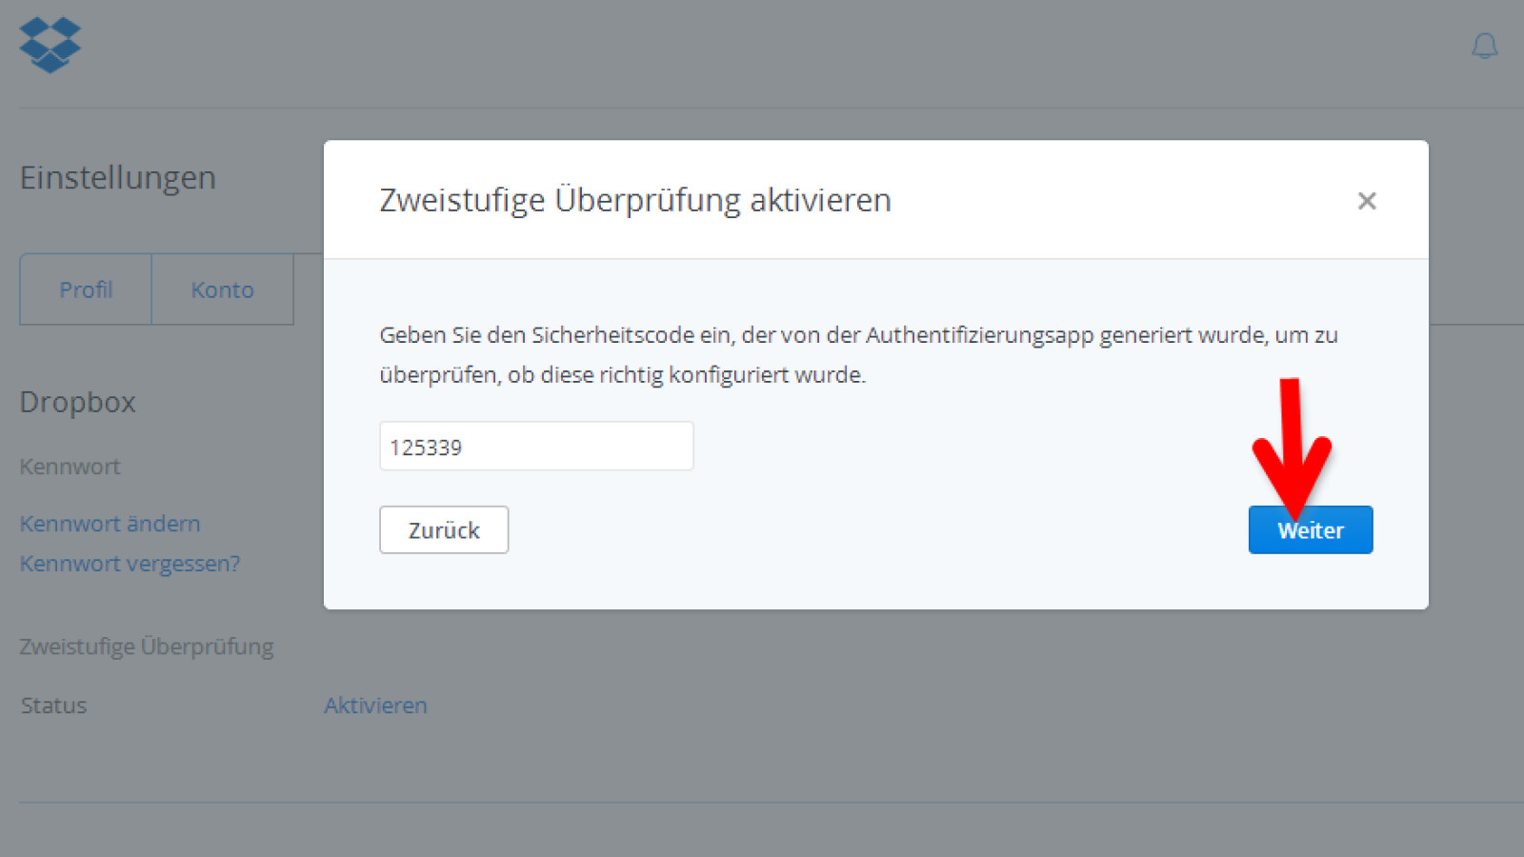Click the dialog title "Zweistufige Überprüfung aktivieren"
The width and height of the screenshot is (1524, 857).
[x=634, y=200]
